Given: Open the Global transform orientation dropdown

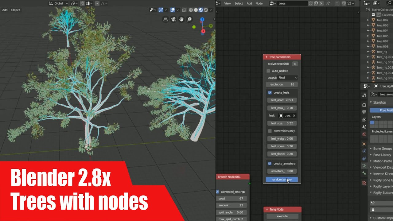Looking at the screenshot, I should [x=59, y=3].
